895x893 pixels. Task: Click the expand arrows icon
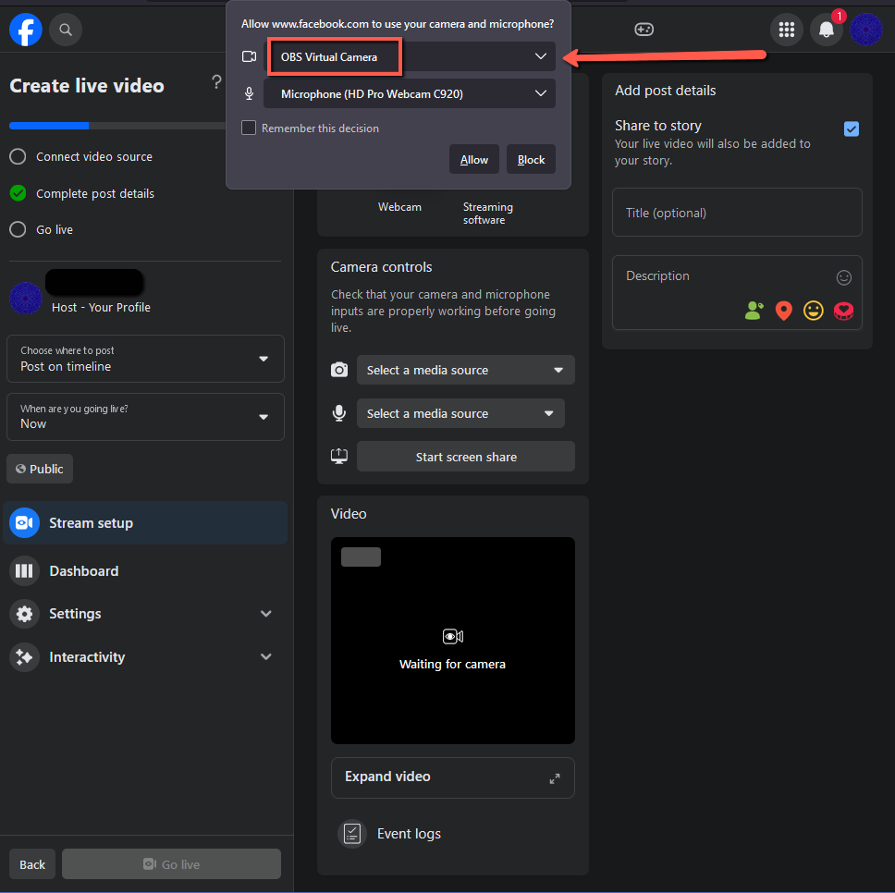pyautogui.click(x=554, y=778)
